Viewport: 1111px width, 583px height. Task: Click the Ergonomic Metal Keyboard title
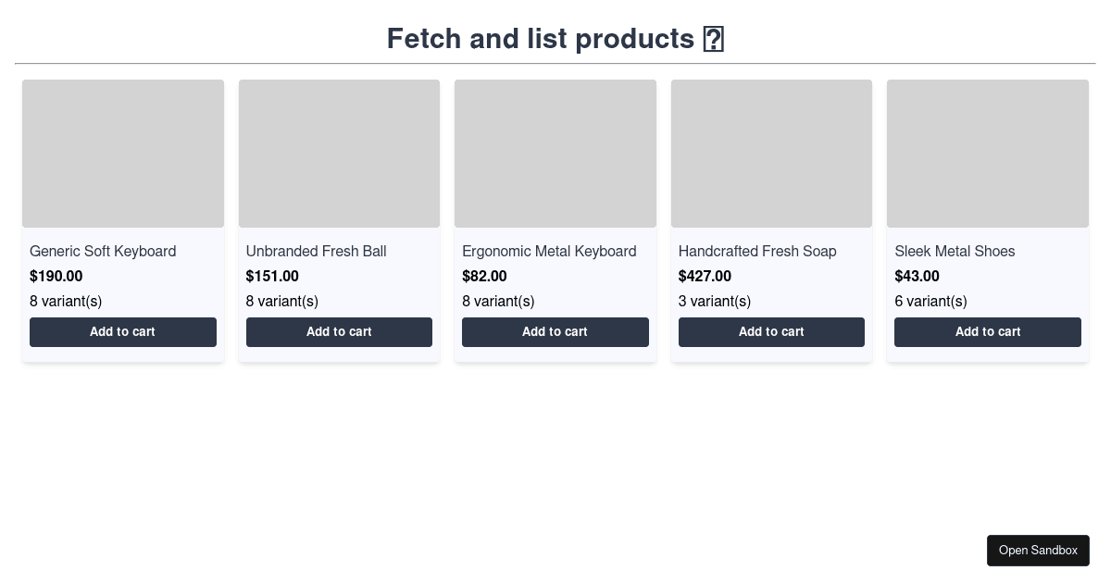549,252
